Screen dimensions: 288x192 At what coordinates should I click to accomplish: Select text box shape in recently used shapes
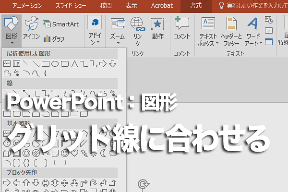coord(7,64)
